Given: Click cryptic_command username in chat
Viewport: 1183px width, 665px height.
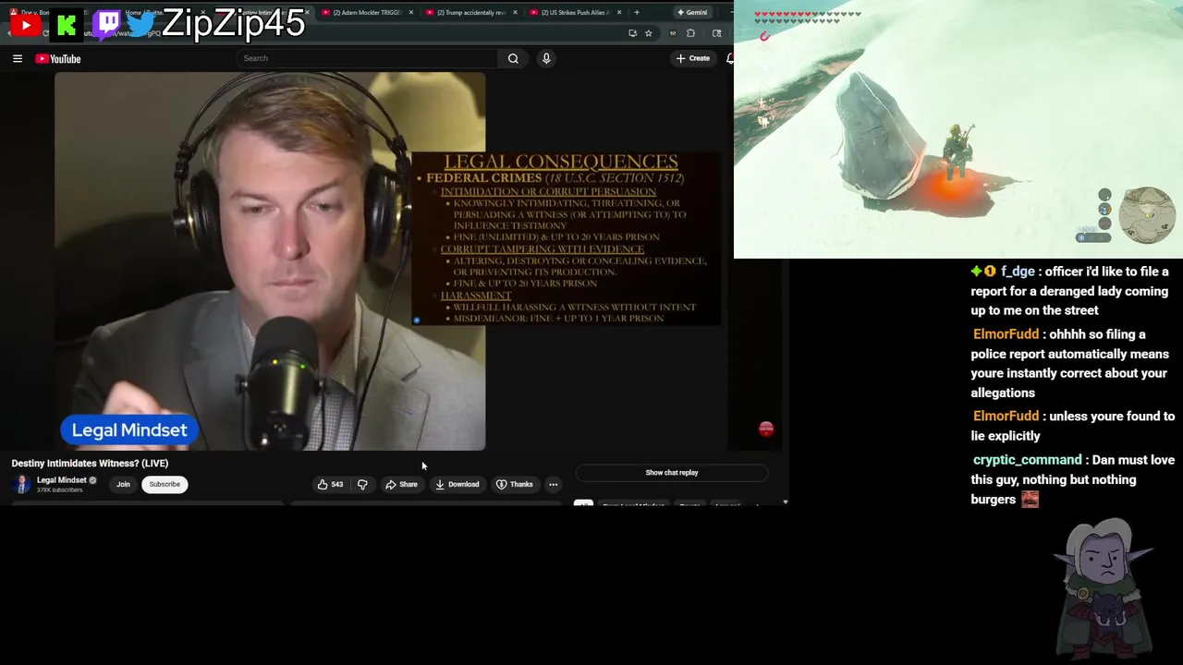Looking at the screenshot, I should click(1027, 460).
